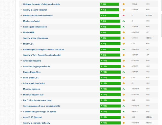Image resolution: width=162 pixels, height=125 pixels.
Task: Click the orange diamond icon for Specify a cache validator
Action: (x=124, y=10)
